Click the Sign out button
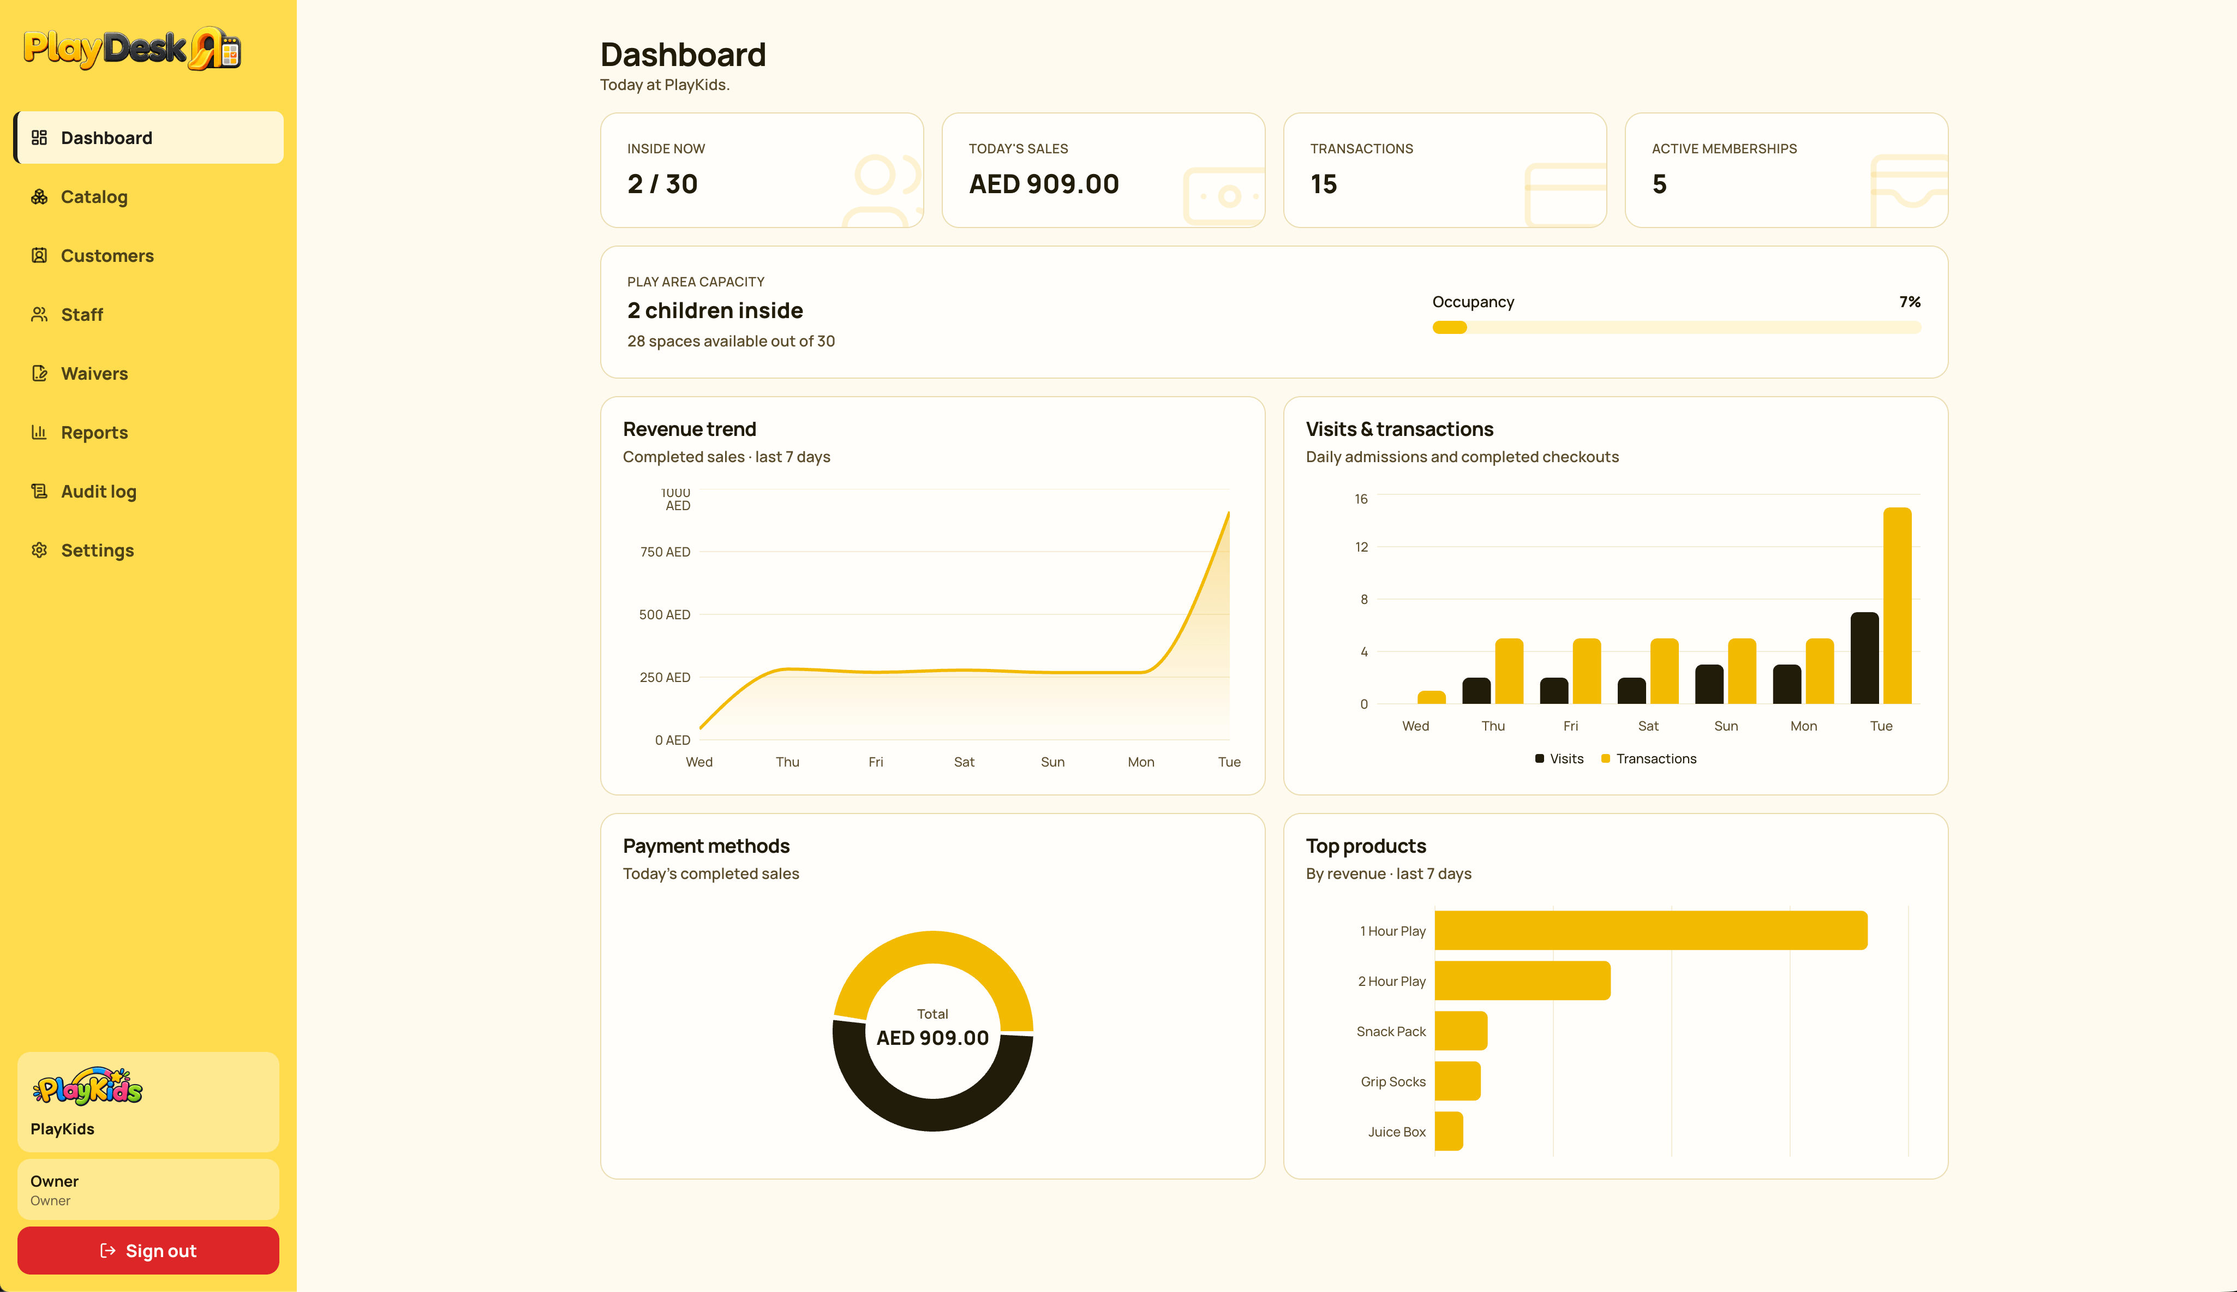 [148, 1251]
